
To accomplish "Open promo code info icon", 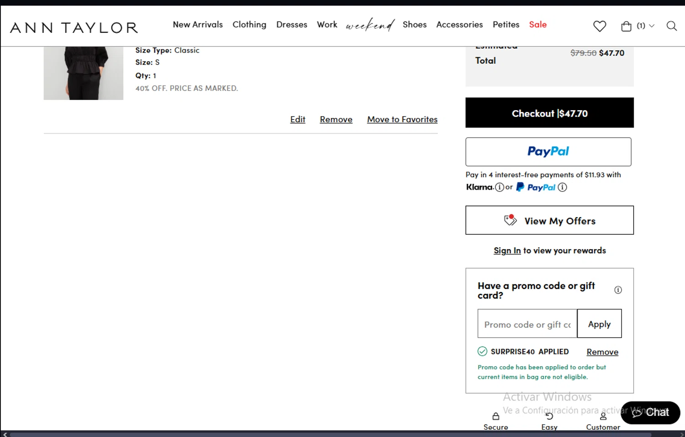I will [x=618, y=290].
